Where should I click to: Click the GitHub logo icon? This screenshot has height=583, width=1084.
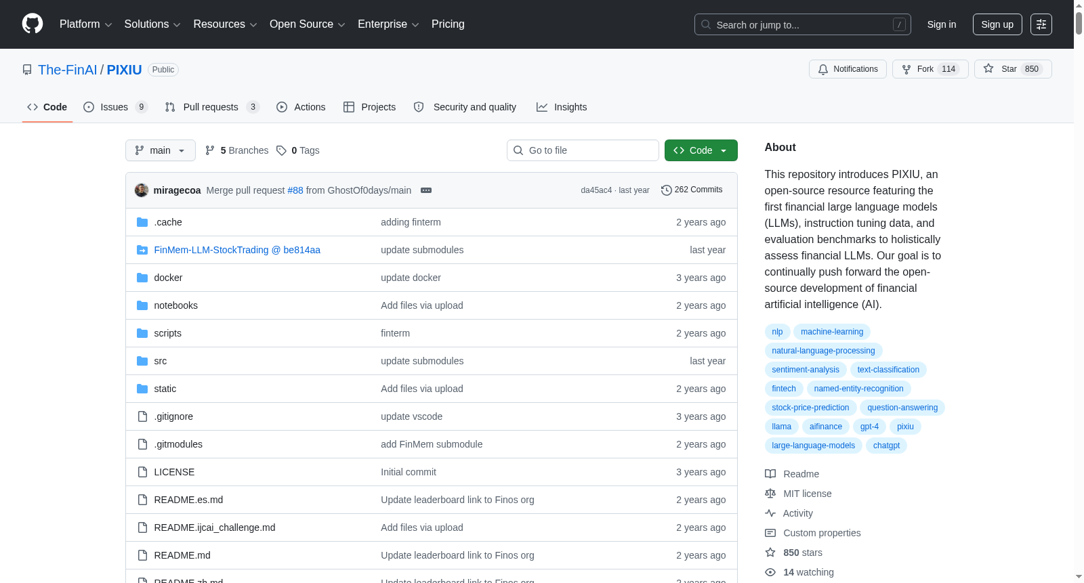tap(33, 24)
